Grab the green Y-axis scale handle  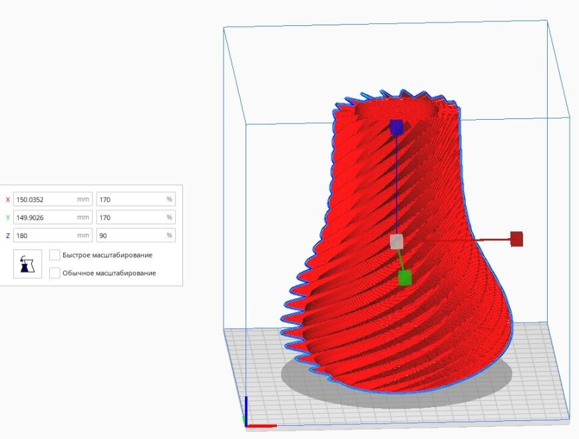405,278
